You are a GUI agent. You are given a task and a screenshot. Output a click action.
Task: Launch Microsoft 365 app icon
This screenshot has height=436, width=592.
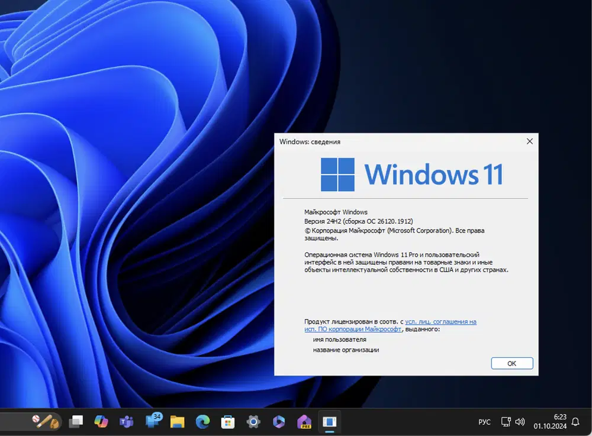(x=279, y=421)
